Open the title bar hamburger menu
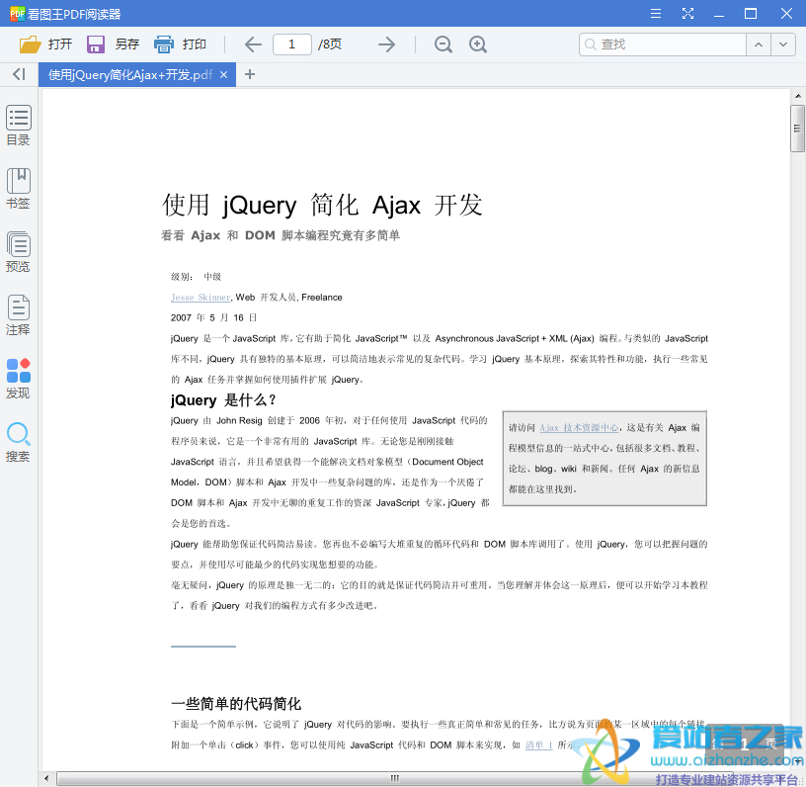The image size is (806, 787). [x=656, y=14]
